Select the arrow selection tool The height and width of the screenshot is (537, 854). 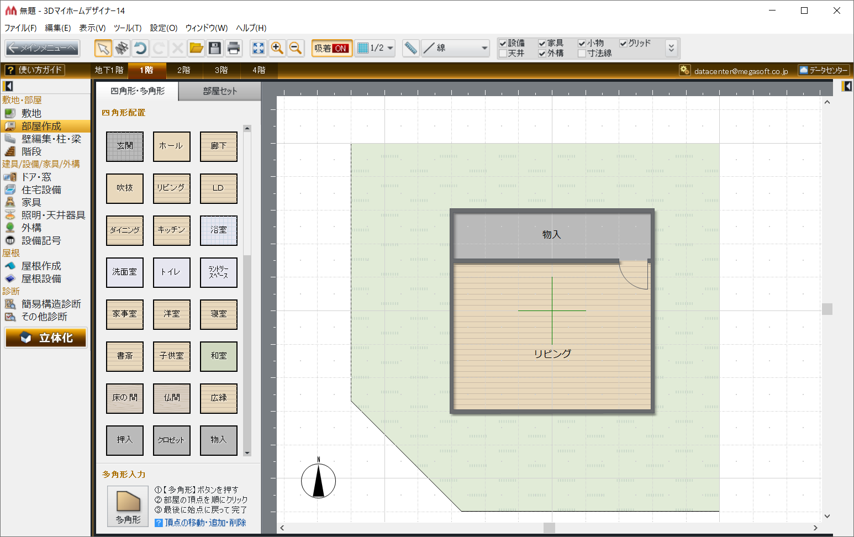103,49
